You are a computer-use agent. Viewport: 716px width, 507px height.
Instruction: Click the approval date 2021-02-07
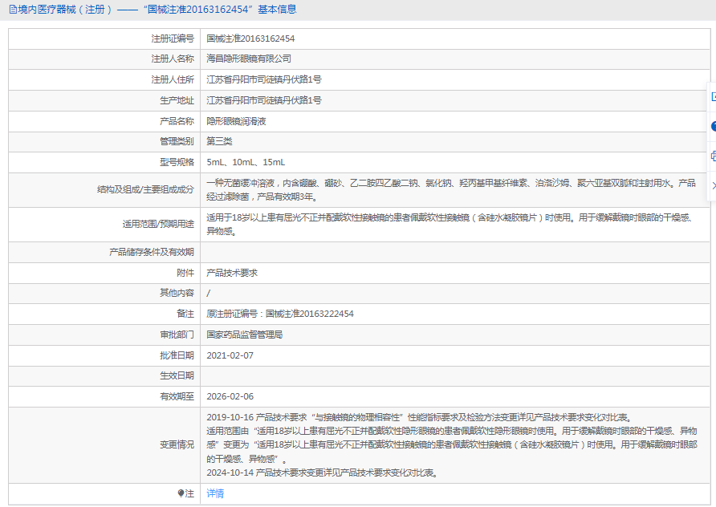click(x=230, y=355)
